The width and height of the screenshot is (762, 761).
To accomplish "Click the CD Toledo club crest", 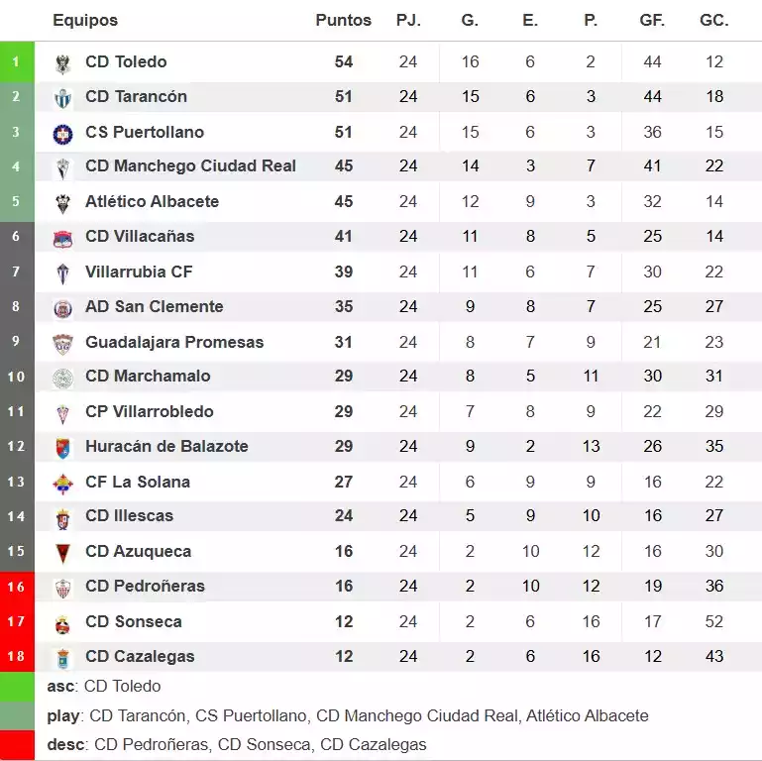I will (x=62, y=62).
